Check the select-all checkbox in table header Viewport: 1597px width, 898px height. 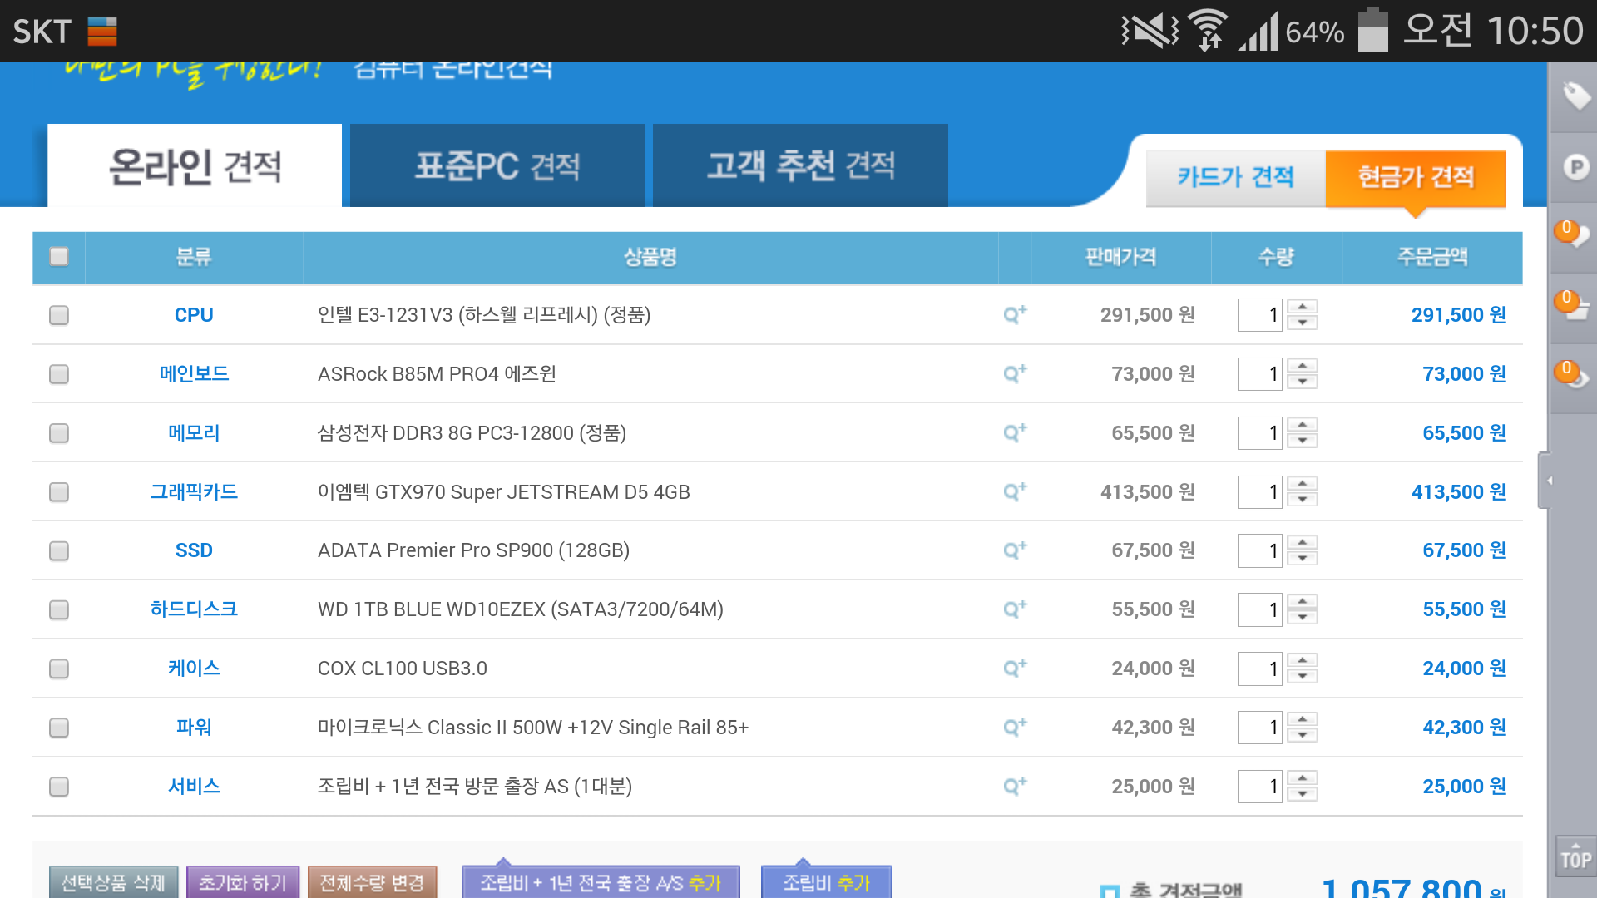(x=59, y=256)
